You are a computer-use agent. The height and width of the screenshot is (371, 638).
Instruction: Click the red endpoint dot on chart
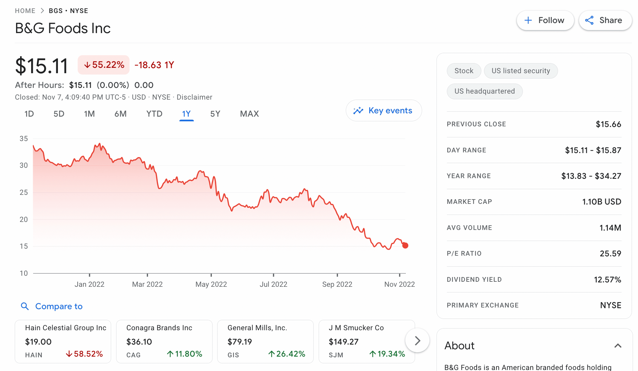[405, 246]
